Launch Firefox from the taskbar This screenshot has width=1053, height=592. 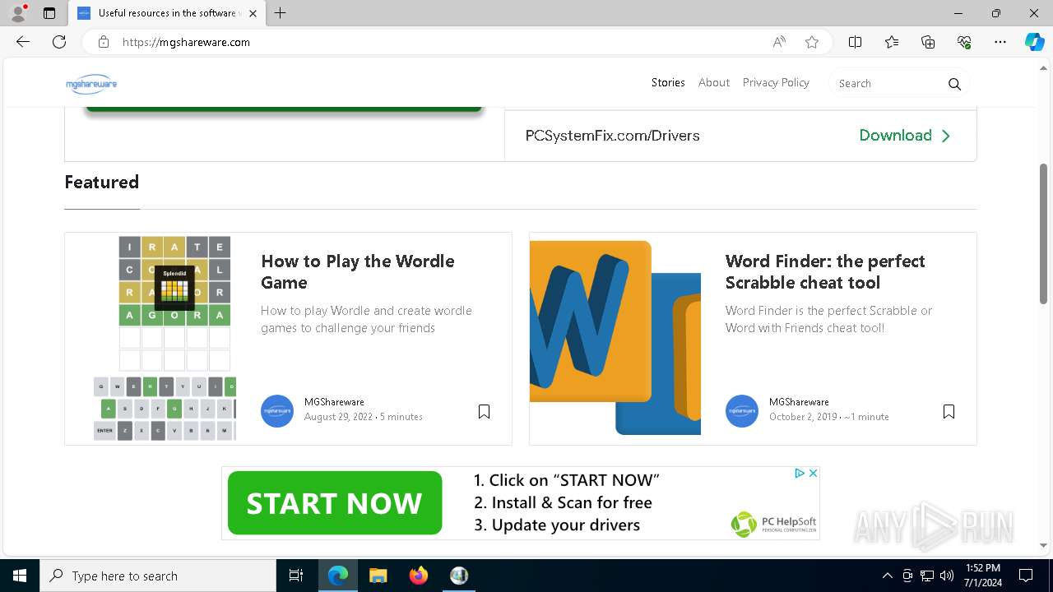click(419, 576)
